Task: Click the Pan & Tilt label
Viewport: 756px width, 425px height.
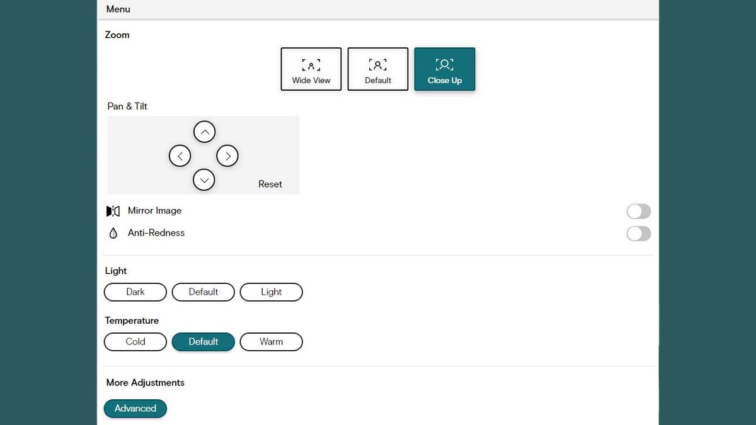Action: click(x=127, y=106)
